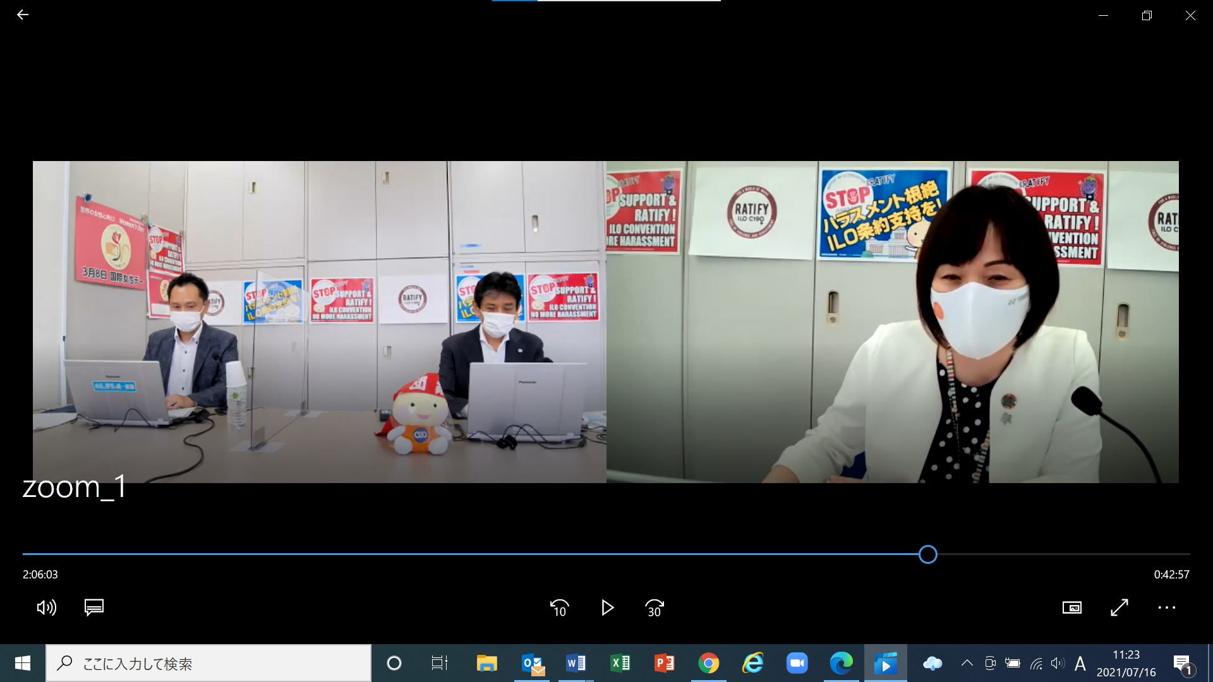Open Excel from the taskbar

(x=620, y=663)
